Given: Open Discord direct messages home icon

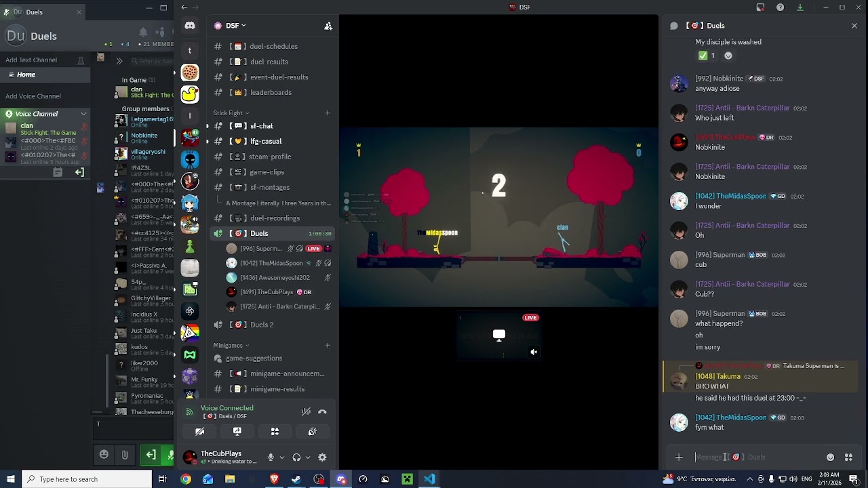Looking at the screenshot, I should coord(190,26).
